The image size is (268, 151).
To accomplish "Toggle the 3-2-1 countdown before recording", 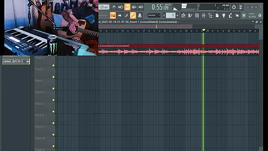I will tap(127, 7).
